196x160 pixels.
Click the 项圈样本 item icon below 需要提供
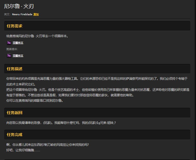(9, 55)
